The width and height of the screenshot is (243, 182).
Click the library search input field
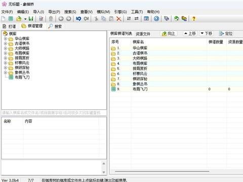point(54,113)
